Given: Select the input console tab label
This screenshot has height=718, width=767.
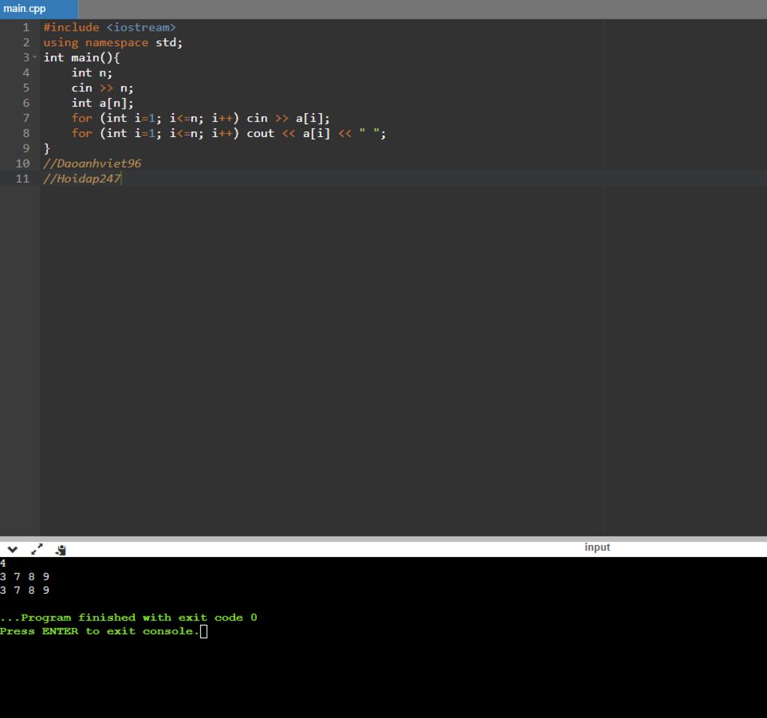Looking at the screenshot, I should click(597, 547).
